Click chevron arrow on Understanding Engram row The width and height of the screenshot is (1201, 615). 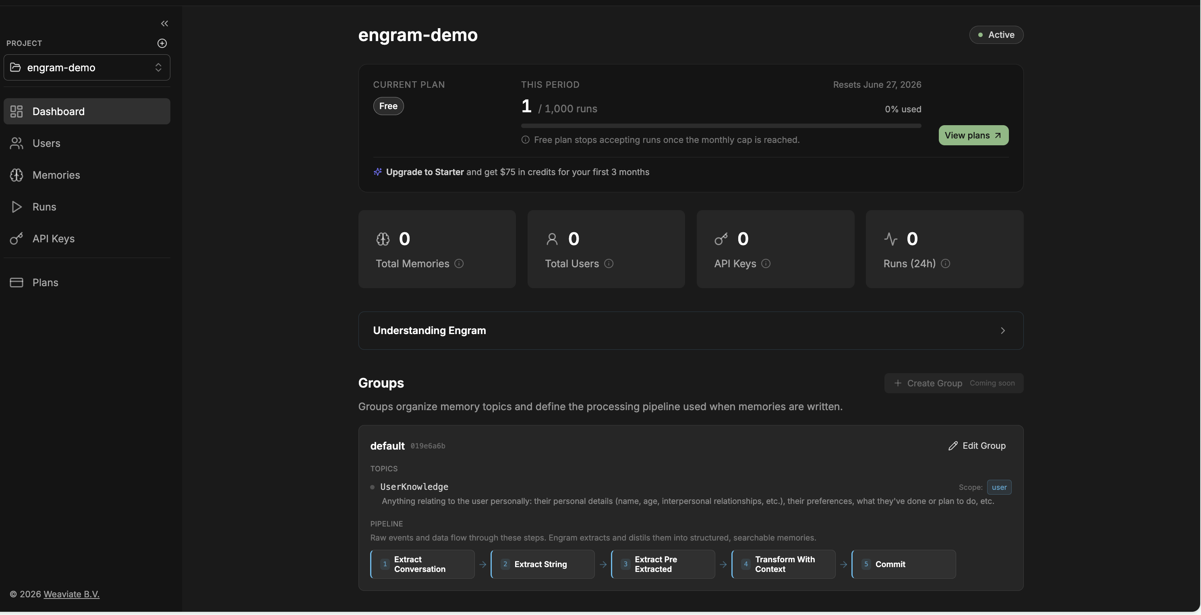[1002, 331]
